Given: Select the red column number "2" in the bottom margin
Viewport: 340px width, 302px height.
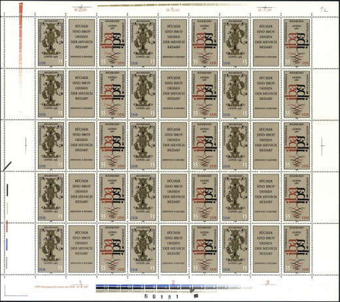Looking at the screenshot, I should point(173,282).
